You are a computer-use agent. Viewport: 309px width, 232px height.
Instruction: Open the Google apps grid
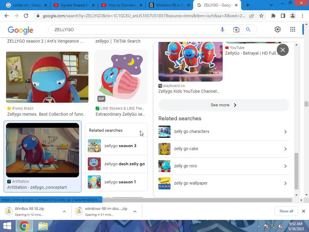coord(293,29)
